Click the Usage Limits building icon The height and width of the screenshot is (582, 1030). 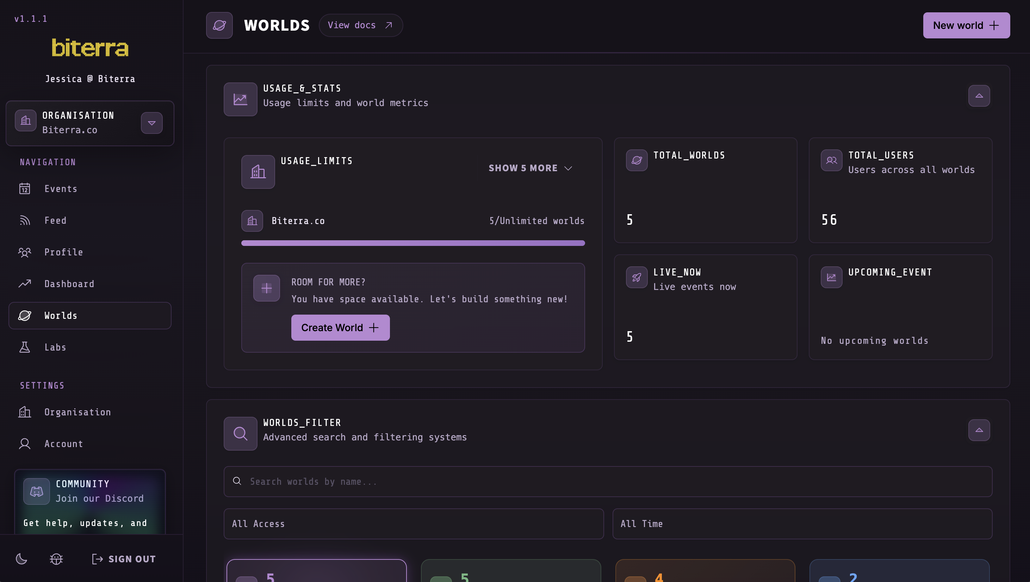pyautogui.click(x=258, y=172)
